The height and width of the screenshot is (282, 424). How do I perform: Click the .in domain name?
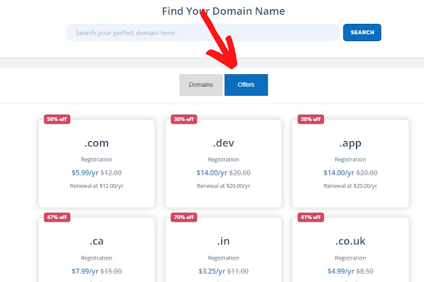coord(223,241)
